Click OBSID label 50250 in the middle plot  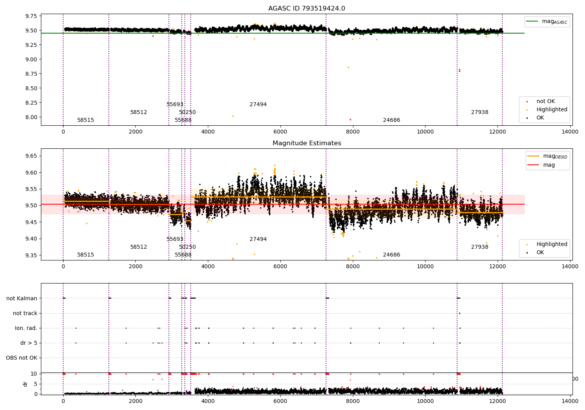pos(187,247)
